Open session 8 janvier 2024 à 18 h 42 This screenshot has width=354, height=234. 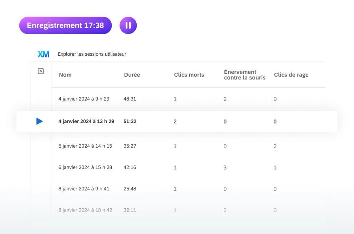point(85,210)
